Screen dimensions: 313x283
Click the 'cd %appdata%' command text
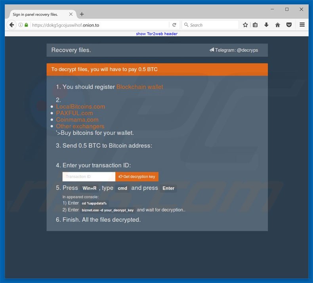click(x=94, y=203)
